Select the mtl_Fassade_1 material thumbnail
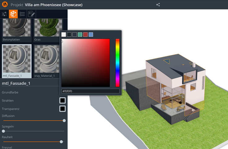The image size is (228, 149). pyautogui.click(x=17, y=59)
